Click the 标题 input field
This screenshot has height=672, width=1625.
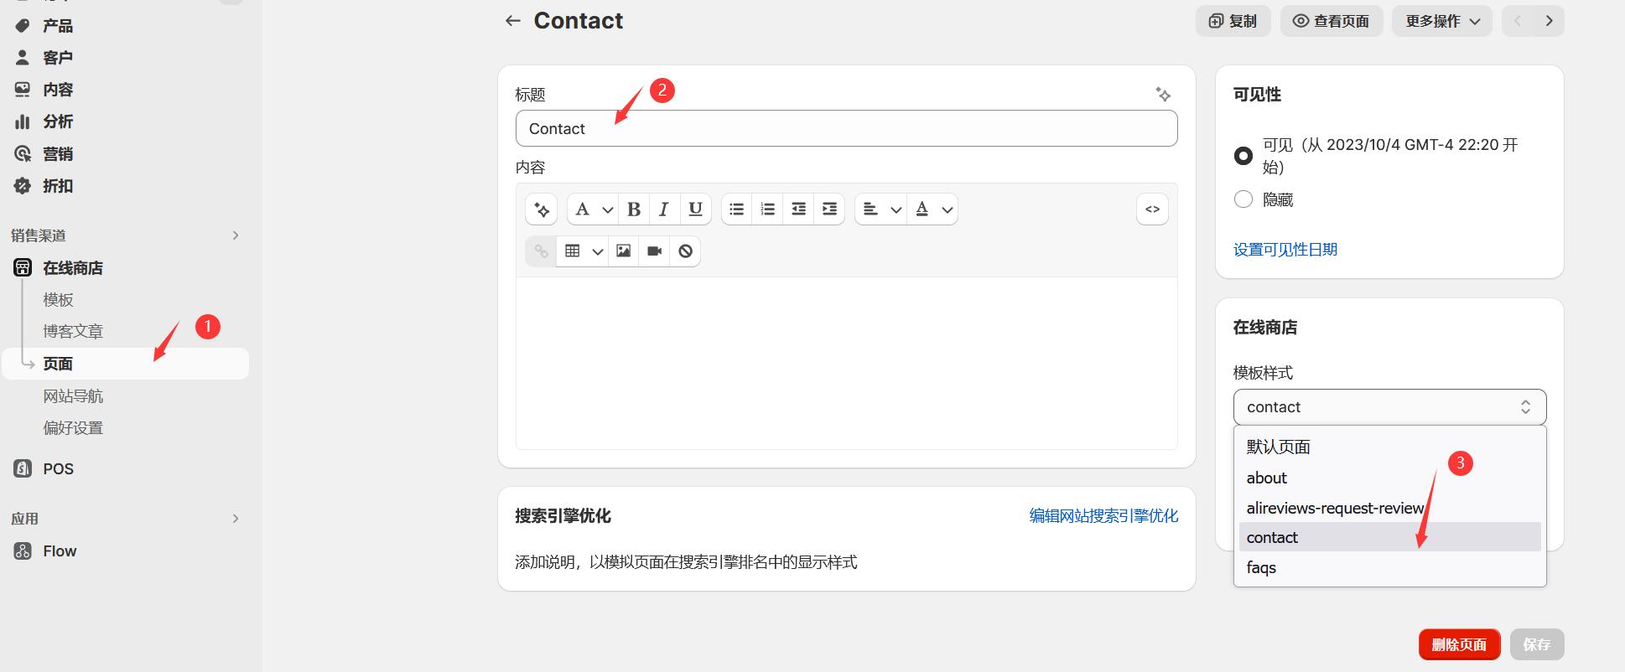click(x=845, y=129)
